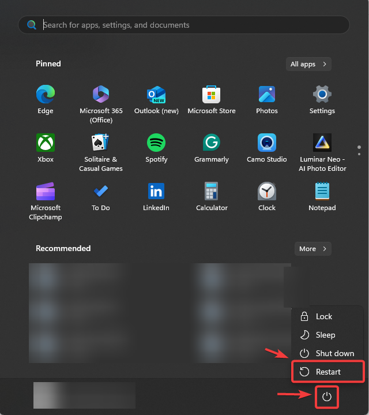Click the Power button icon
Screen dimensions: 369x415
327,397
